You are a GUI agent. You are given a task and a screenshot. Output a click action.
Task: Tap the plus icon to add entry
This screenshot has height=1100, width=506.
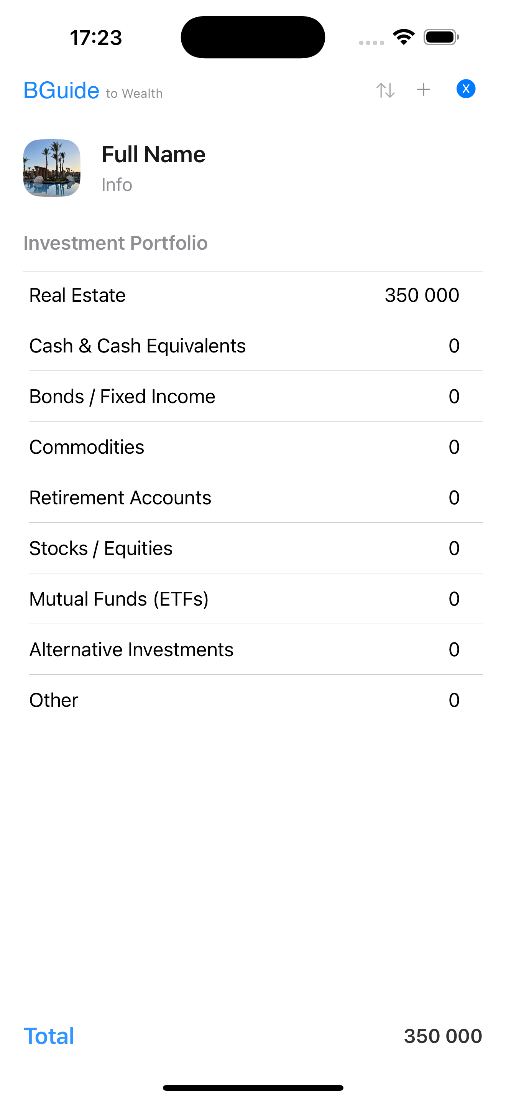(x=423, y=90)
